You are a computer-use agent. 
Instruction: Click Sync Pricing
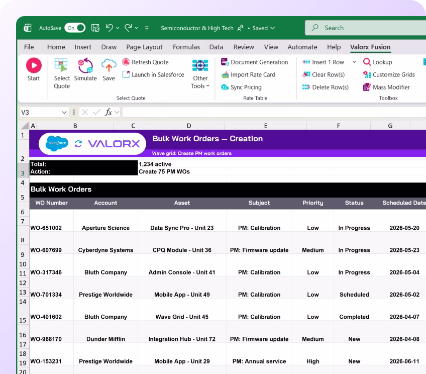point(241,87)
